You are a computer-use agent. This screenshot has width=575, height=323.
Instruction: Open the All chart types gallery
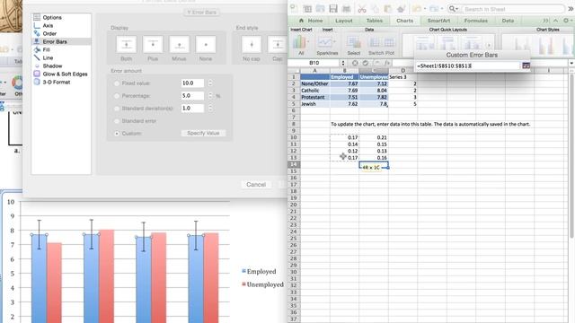point(301,45)
